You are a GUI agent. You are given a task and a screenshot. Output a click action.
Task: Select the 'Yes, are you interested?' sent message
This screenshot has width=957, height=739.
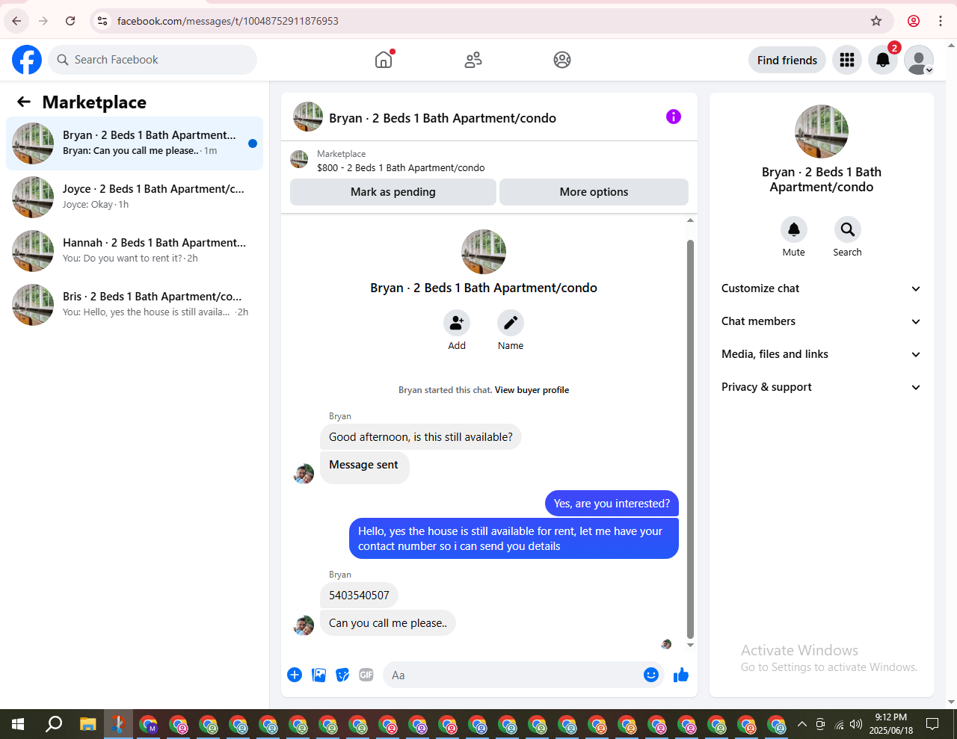point(612,504)
